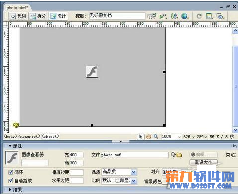The width and height of the screenshot is (238, 194).
Task: Switch to Design view (设计)
Action: (x=58, y=16)
